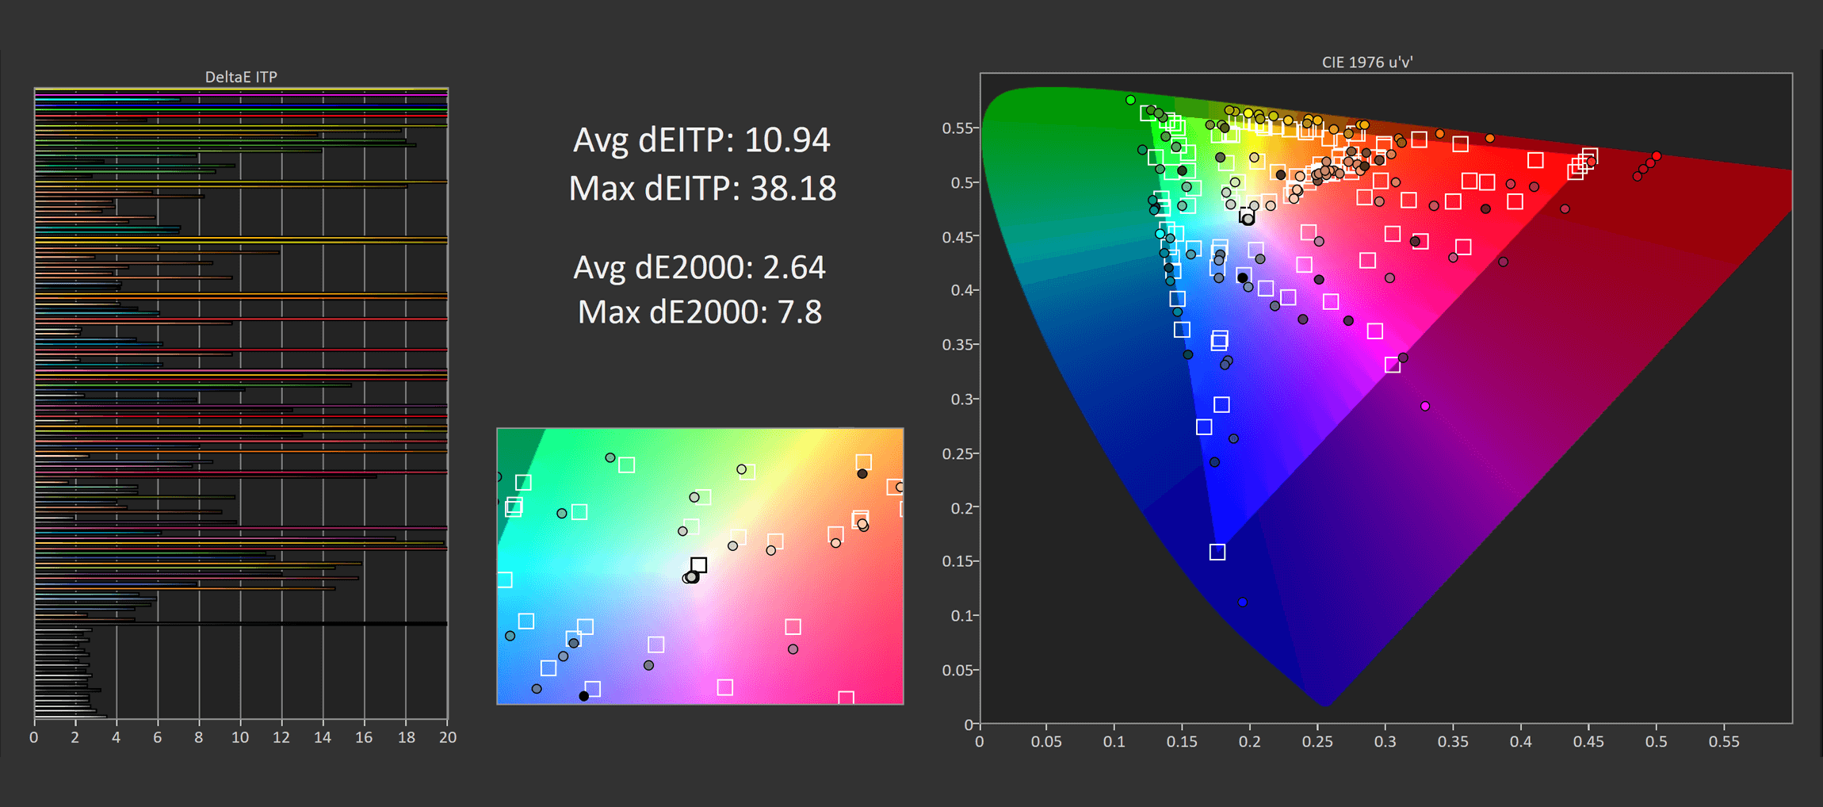This screenshot has height=807, width=1823.
Task: Click the lowest blue target square in CIE chart
Action: 1217,552
